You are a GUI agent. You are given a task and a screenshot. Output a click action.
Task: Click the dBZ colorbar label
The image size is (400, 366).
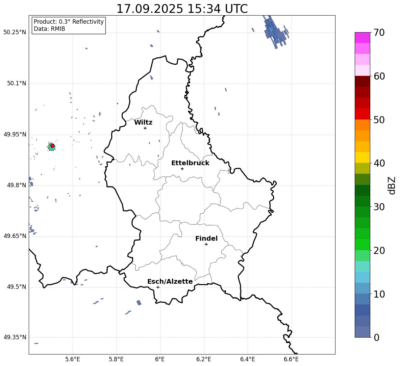click(392, 185)
